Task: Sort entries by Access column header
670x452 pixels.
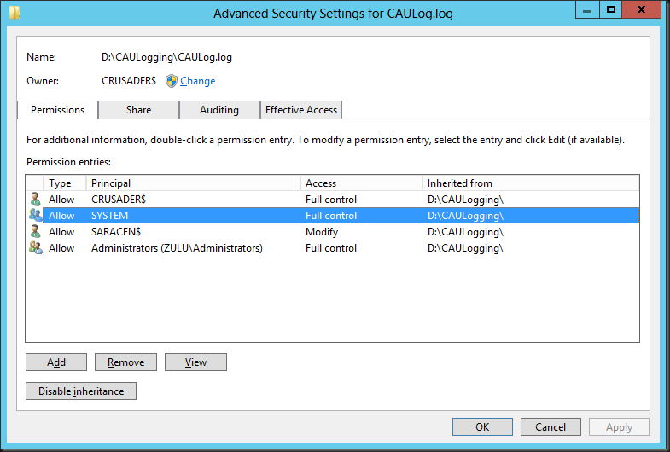Action: point(362,183)
